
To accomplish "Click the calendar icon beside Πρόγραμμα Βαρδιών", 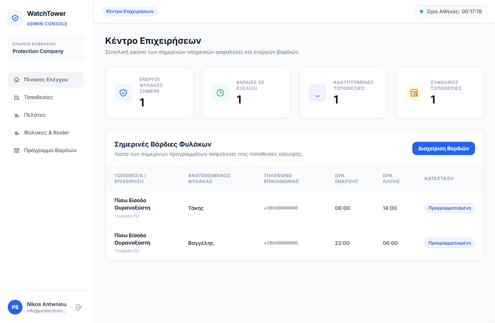I will [16, 150].
